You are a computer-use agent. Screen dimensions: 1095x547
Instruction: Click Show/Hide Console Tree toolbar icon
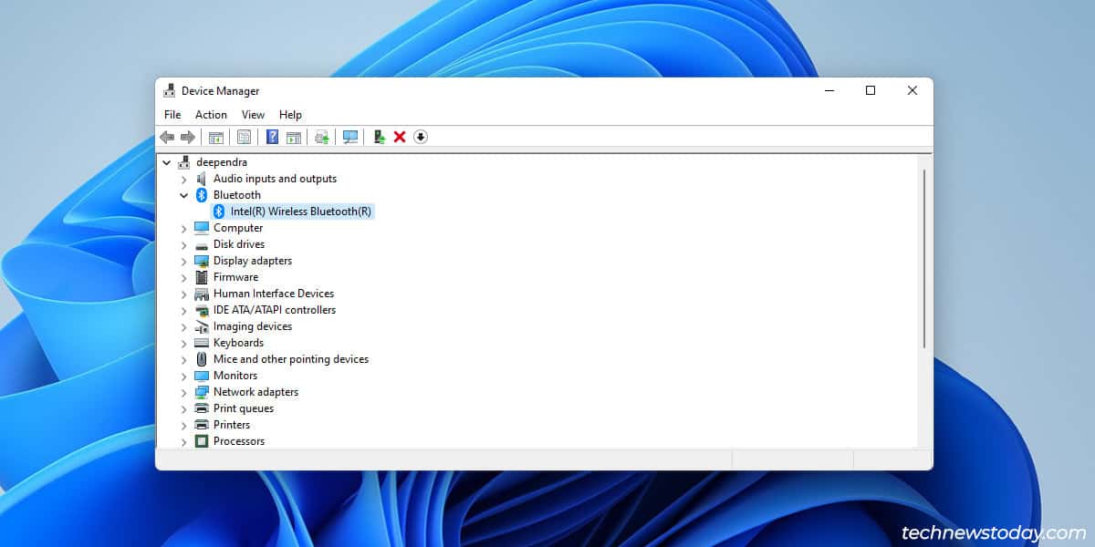[x=216, y=137]
